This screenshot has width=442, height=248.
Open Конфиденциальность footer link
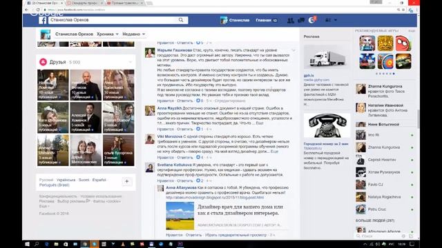58,196
